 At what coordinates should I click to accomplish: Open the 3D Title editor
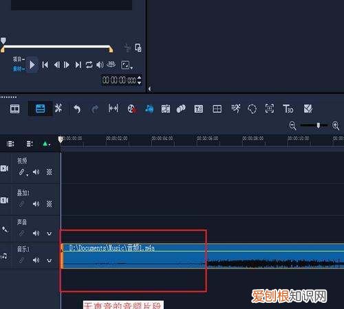(288, 108)
